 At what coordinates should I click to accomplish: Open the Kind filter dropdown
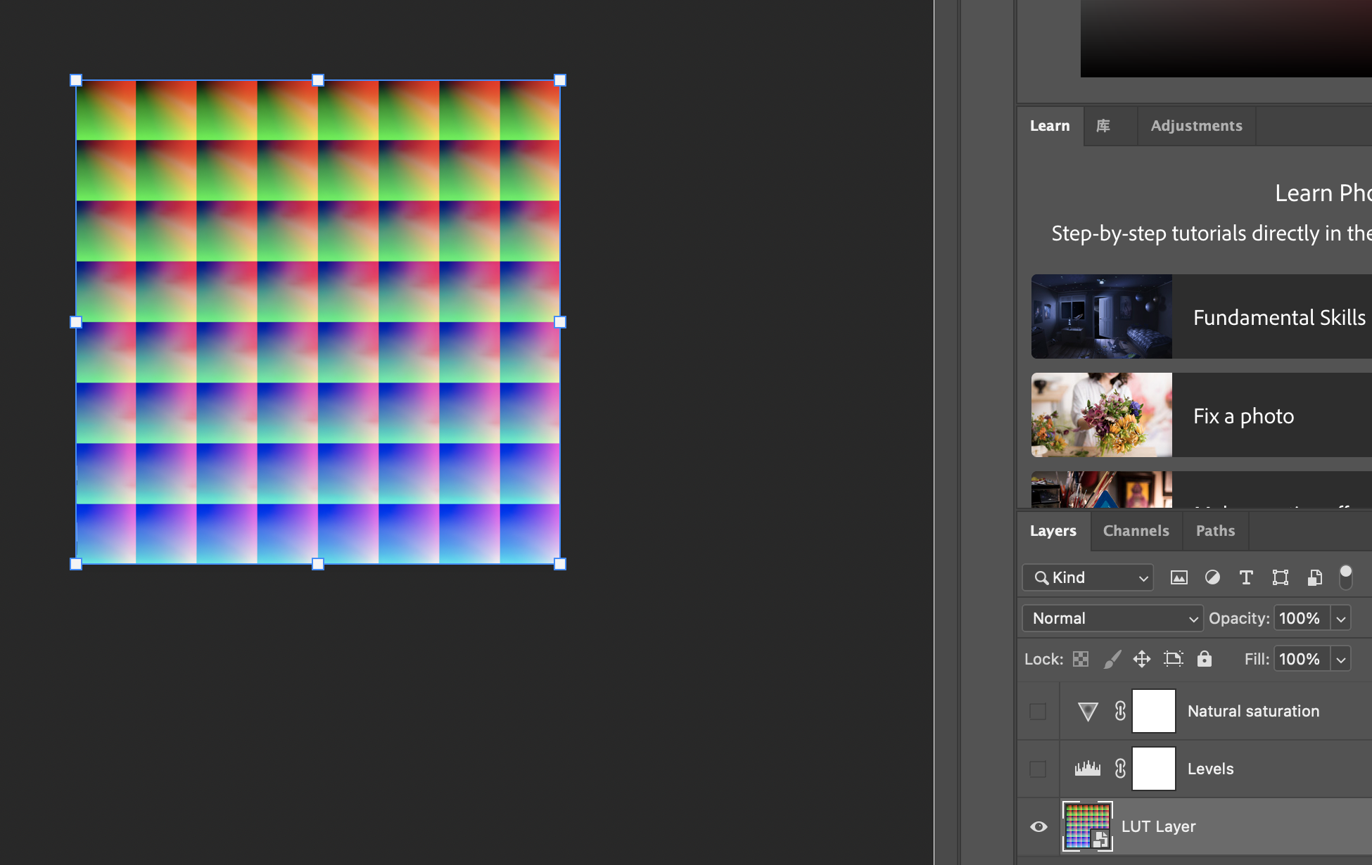tap(1088, 577)
